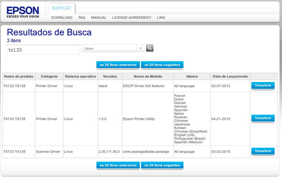
Task: Click 'Spanish (Mexico)' in language list
Action: (188, 142)
